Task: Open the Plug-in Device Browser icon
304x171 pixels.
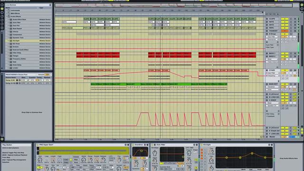Action: pos(2,13)
